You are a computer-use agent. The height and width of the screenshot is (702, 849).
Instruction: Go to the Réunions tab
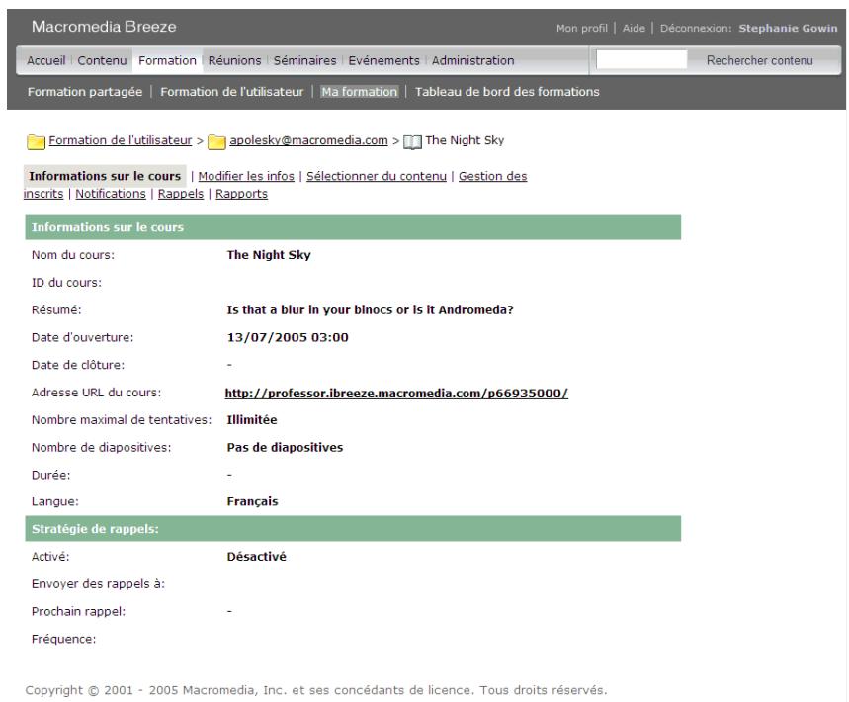click(234, 60)
